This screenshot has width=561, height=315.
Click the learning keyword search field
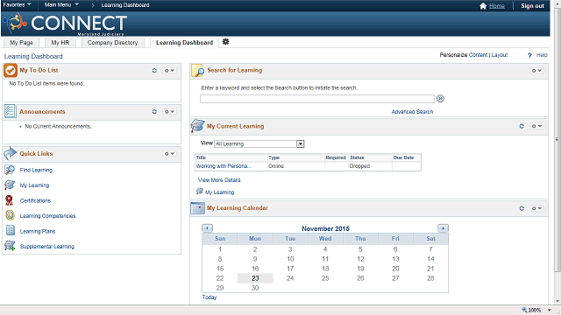coord(317,99)
